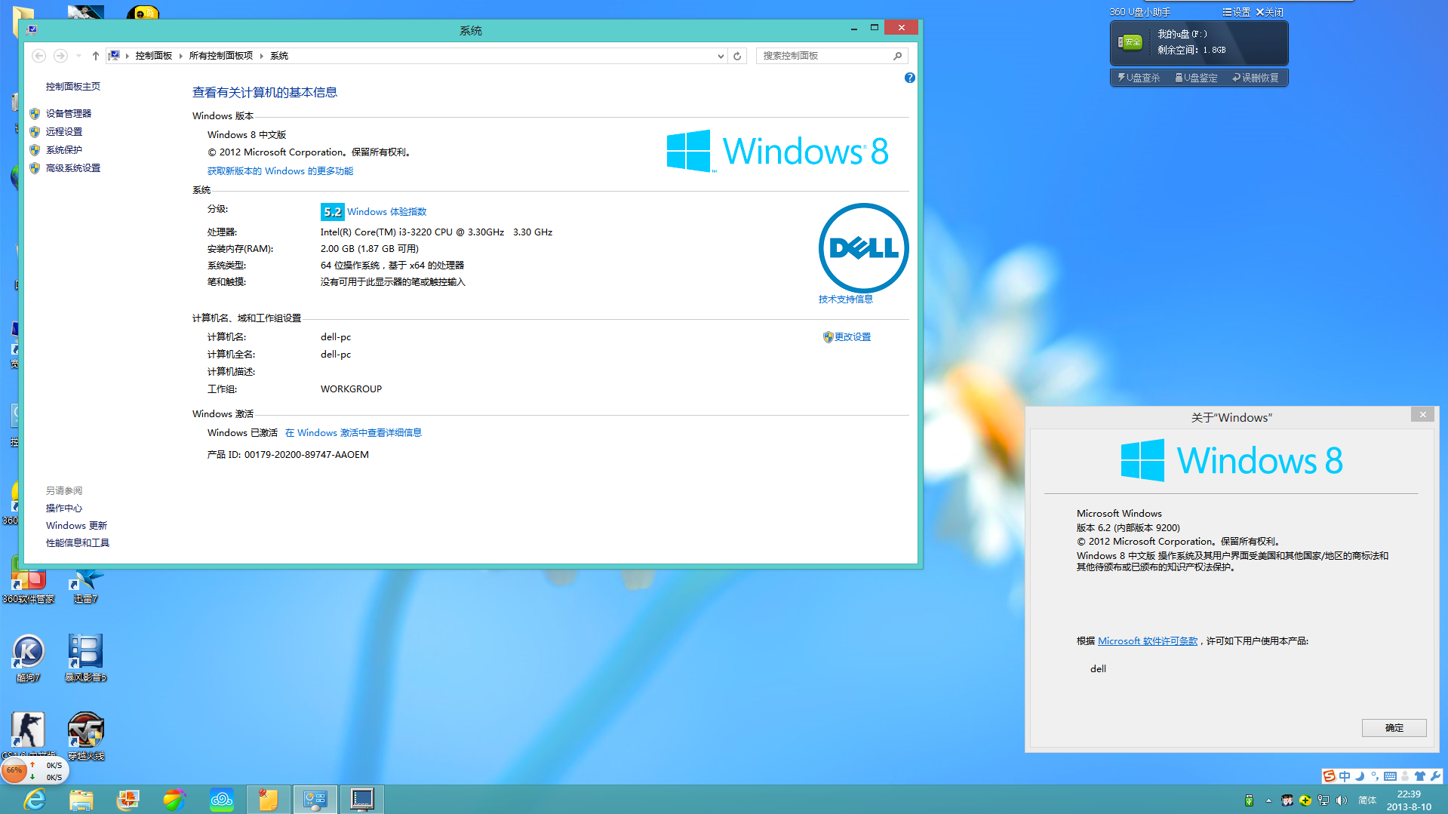Open the Sogou wrench settings icon
The width and height of the screenshot is (1448, 814).
1435,776
